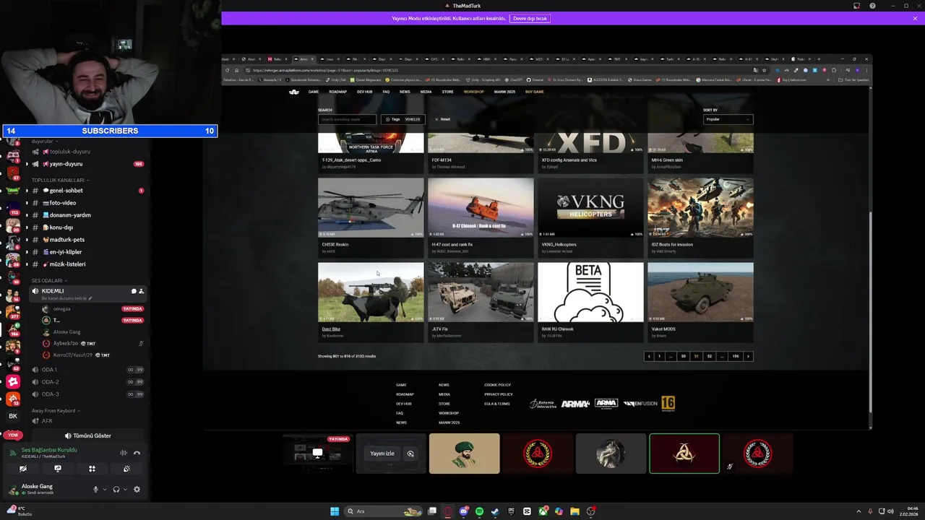Invite people to KIDEMLI voice channel
This screenshot has width=925, height=520.
[x=141, y=291]
